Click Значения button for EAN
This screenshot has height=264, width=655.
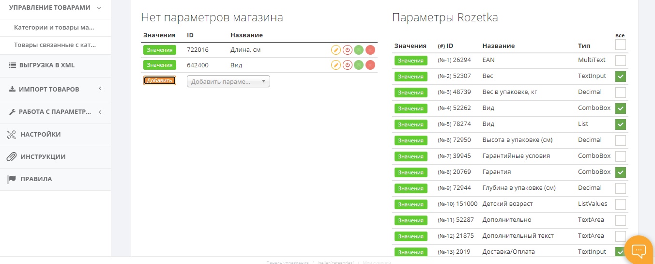pyautogui.click(x=411, y=61)
